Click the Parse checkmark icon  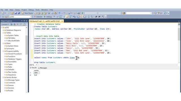[57, 17]
